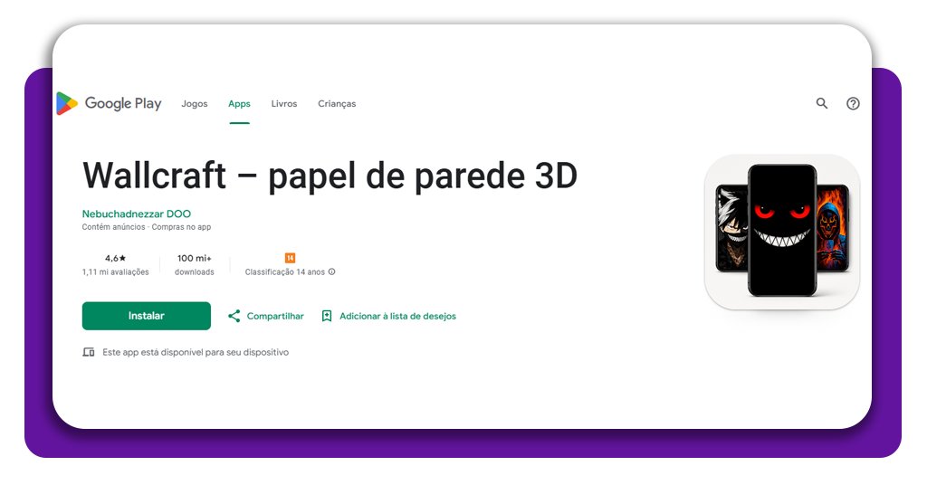The height and width of the screenshot is (485, 927).
Task: Select the Apps tab
Action: point(239,103)
